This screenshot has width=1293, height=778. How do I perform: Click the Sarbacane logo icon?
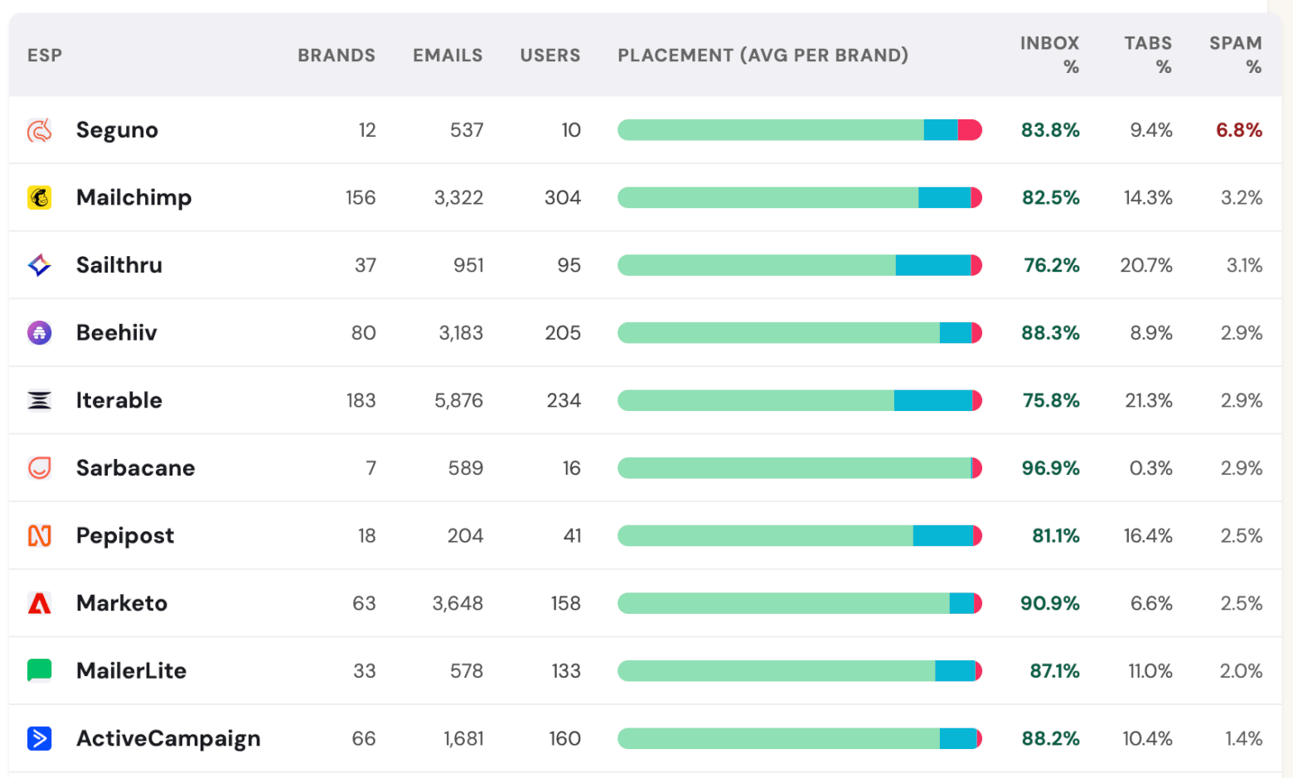point(40,468)
